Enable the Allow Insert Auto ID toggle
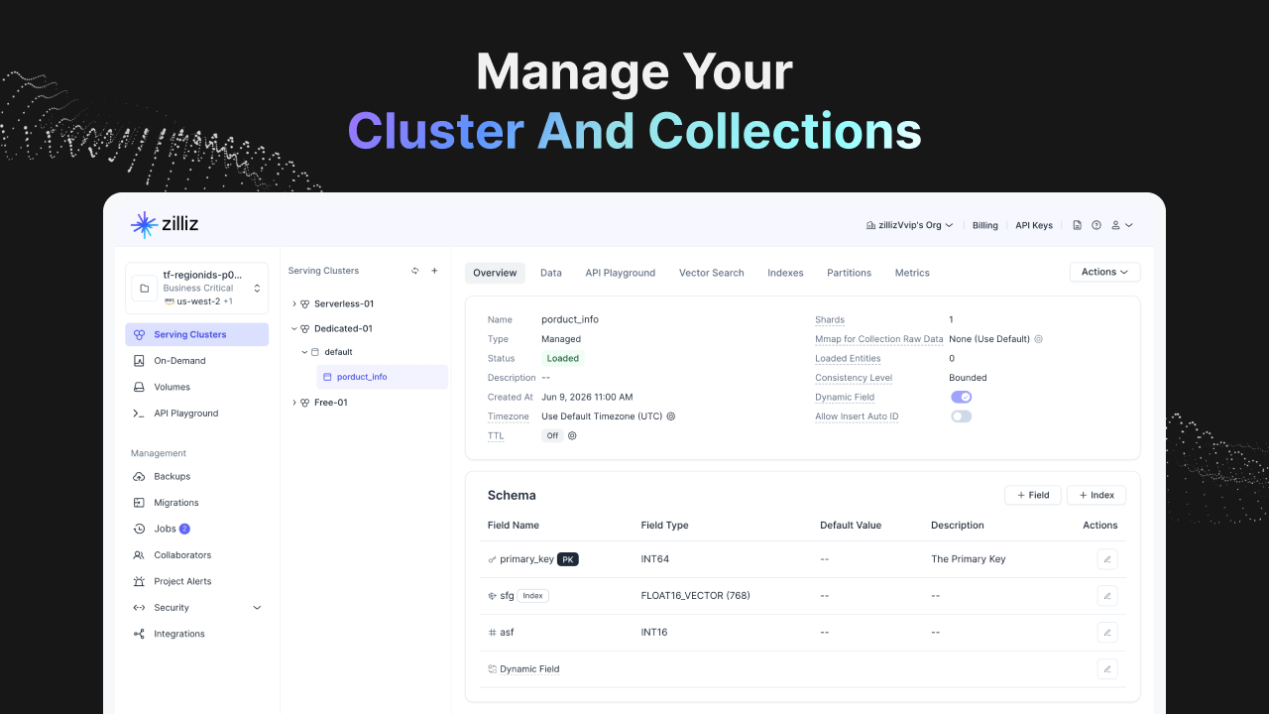The width and height of the screenshot is (1269, 714). pyautogui.click(x=962, y=416)
